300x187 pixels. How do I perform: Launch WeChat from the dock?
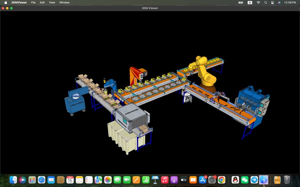(245, 180)
